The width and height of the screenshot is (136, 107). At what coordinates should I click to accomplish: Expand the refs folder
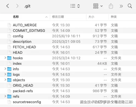tap(5, 96)
